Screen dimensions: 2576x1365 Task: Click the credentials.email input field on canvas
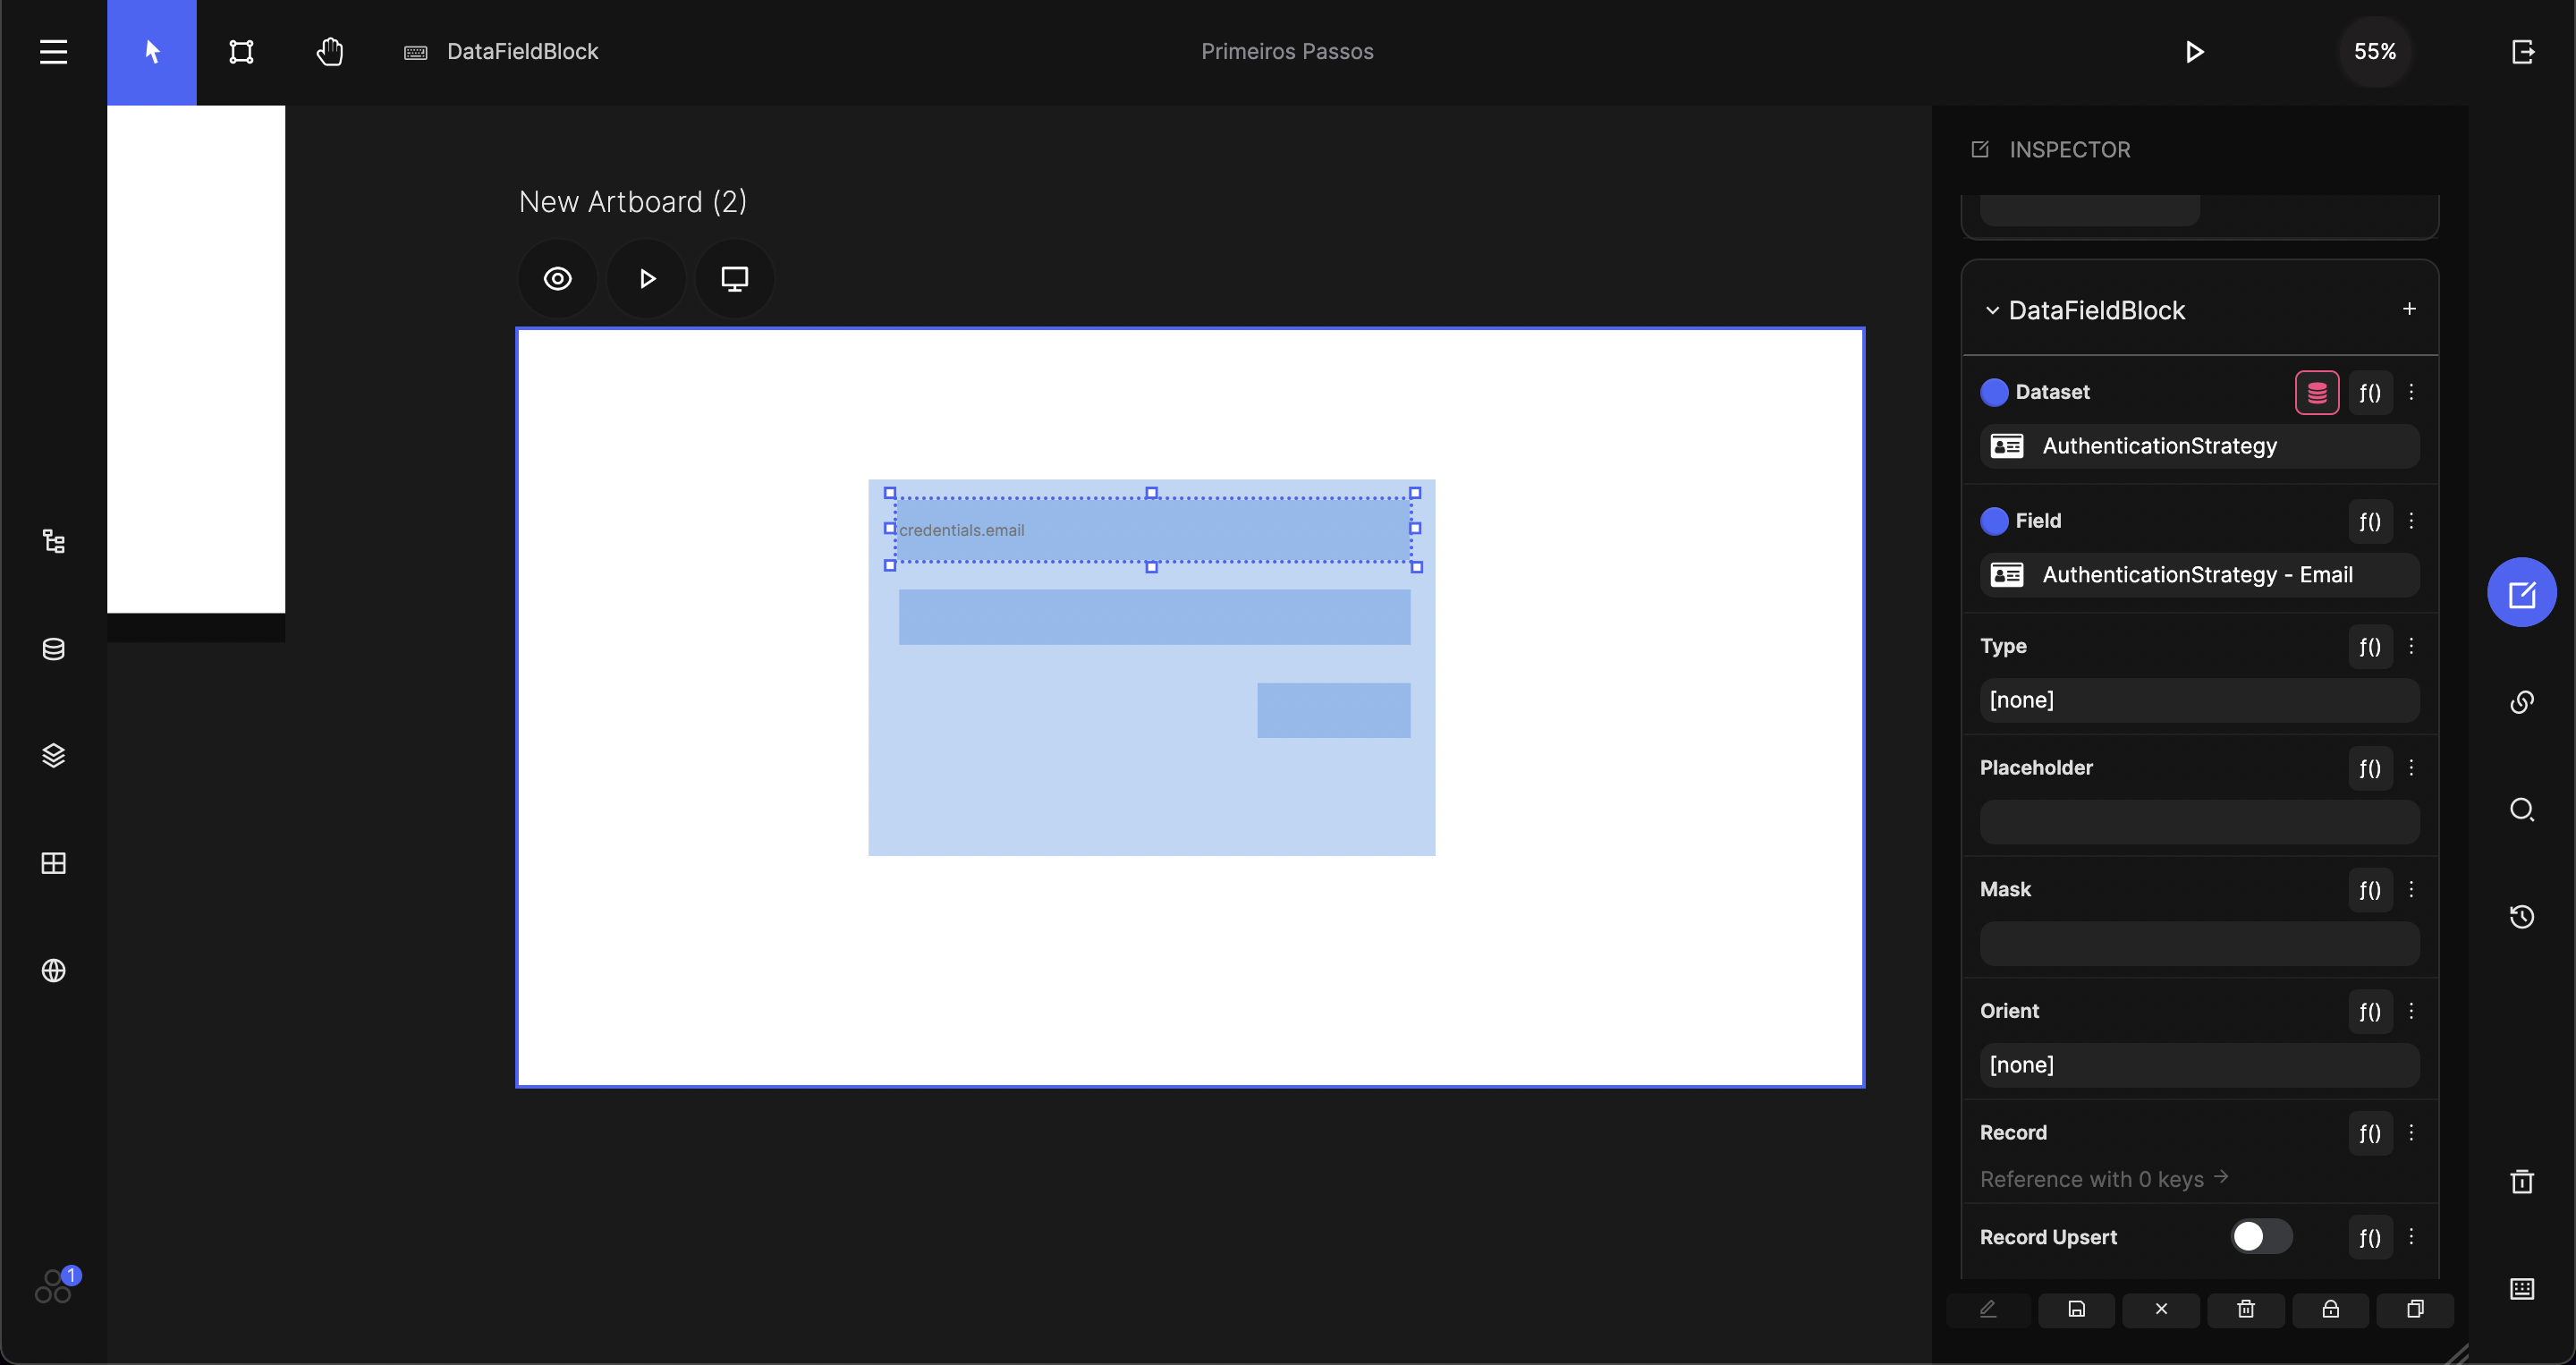[x=1155, y=529]
